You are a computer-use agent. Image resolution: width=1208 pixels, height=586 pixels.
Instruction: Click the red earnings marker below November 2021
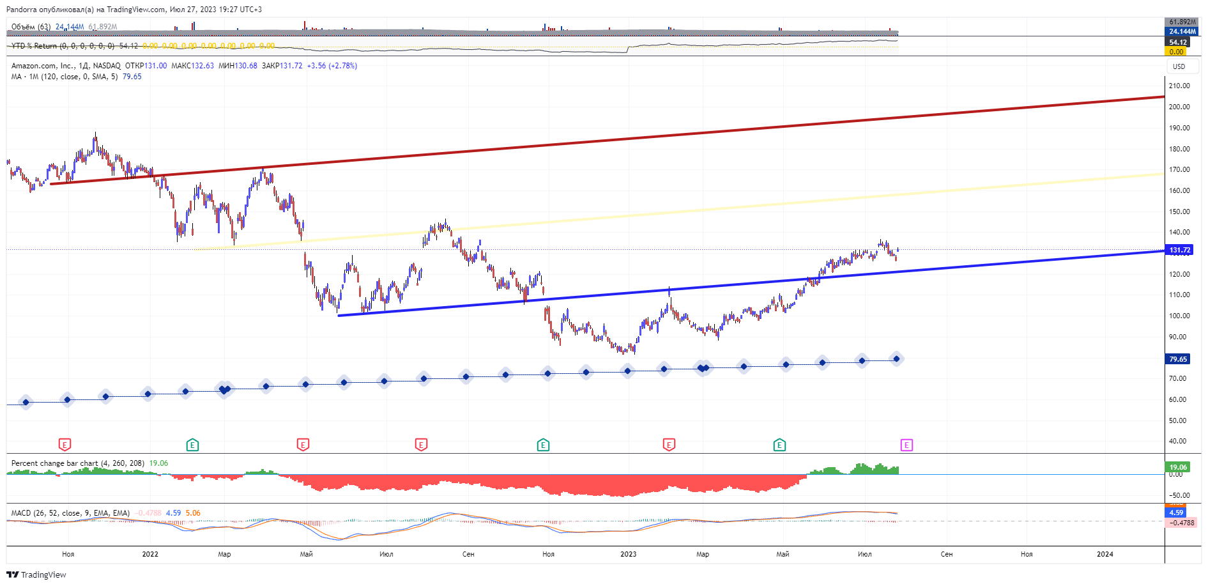tap(65, 444)
